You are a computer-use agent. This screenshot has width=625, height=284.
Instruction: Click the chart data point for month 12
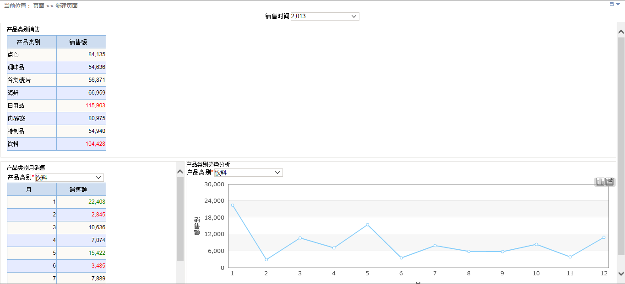click(604, 237)
